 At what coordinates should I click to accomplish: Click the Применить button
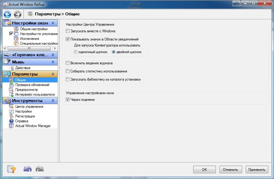[x=257, y=170]
